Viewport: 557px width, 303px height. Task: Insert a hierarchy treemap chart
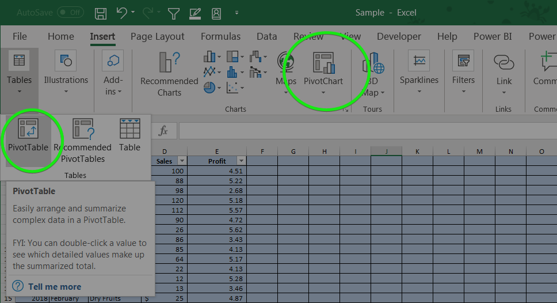coord(235,56)
